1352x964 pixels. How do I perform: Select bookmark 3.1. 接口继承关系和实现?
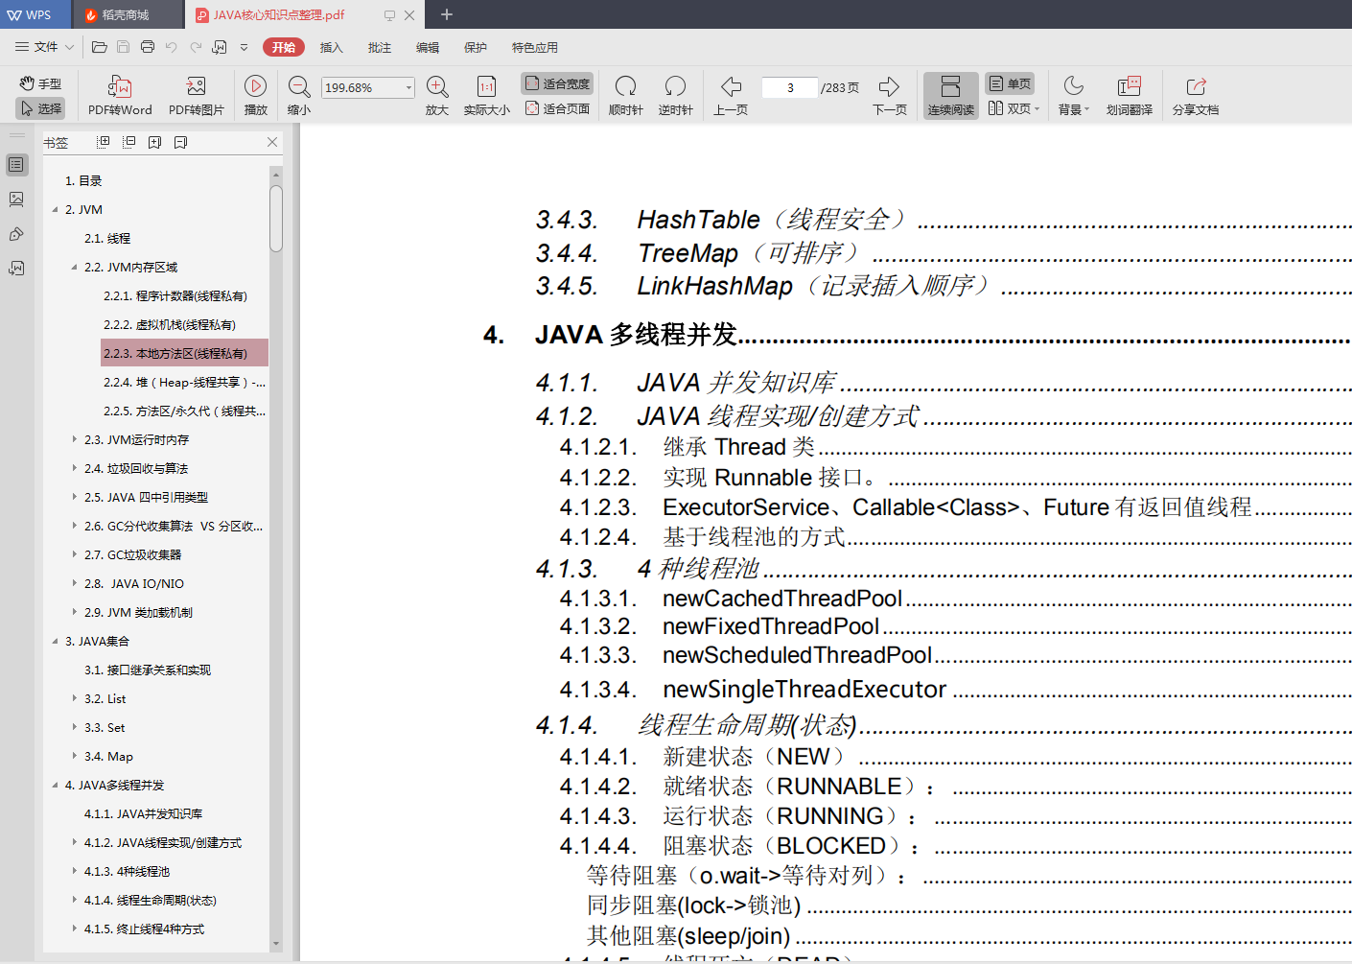pyautogui.click(x=148, y=670)
